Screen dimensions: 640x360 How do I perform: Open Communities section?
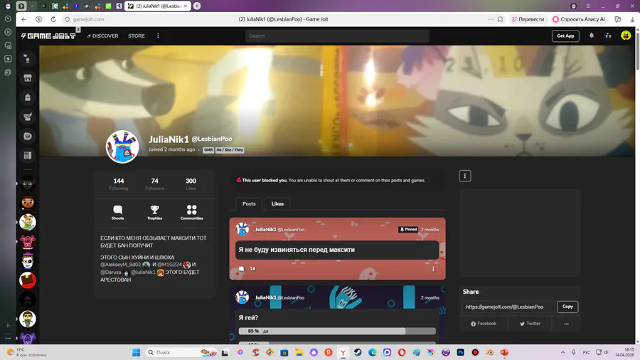click(191, 212)
